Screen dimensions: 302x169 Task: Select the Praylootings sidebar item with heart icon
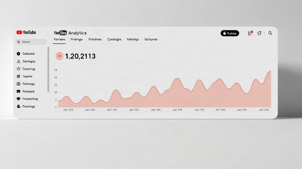click(27, 99)
